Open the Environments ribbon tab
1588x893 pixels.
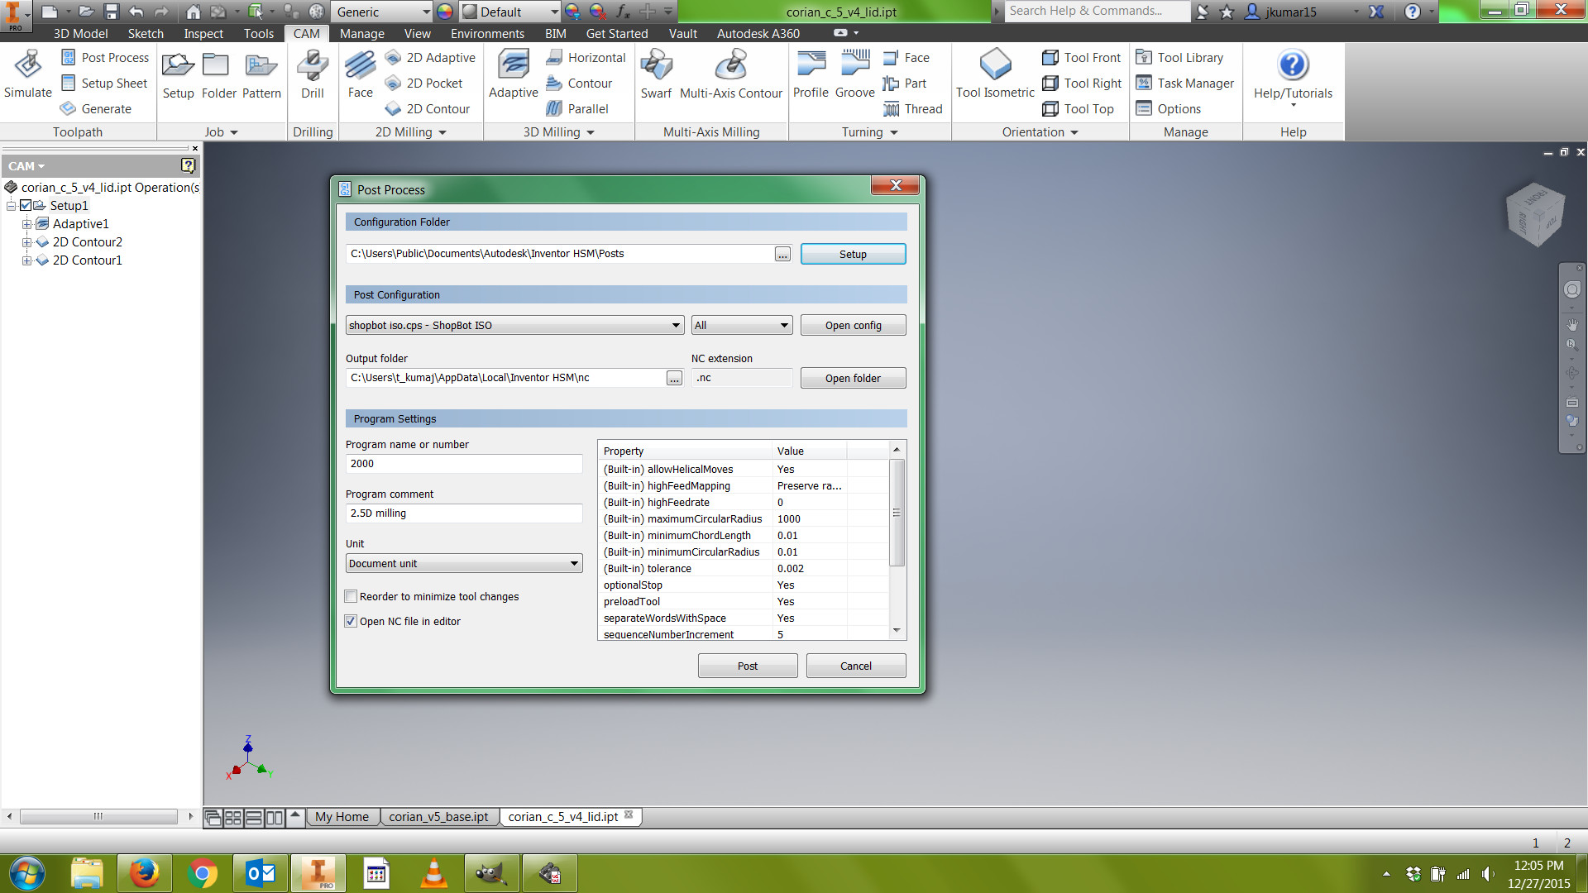click(x=487, y=34)
